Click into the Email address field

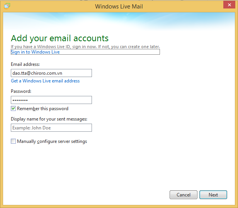point(51,73)
